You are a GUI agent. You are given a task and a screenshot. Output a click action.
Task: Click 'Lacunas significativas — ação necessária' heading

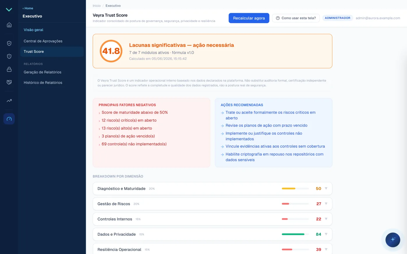181,45
